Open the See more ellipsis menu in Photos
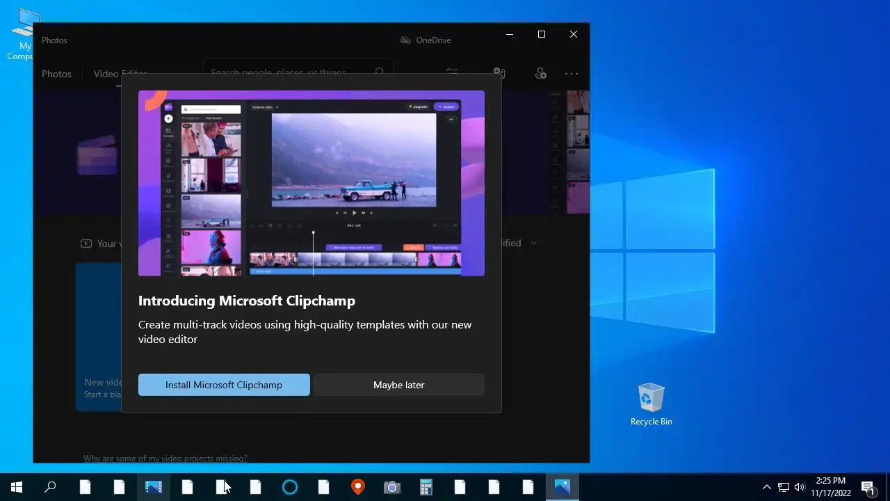 click(x=572, y=73)
